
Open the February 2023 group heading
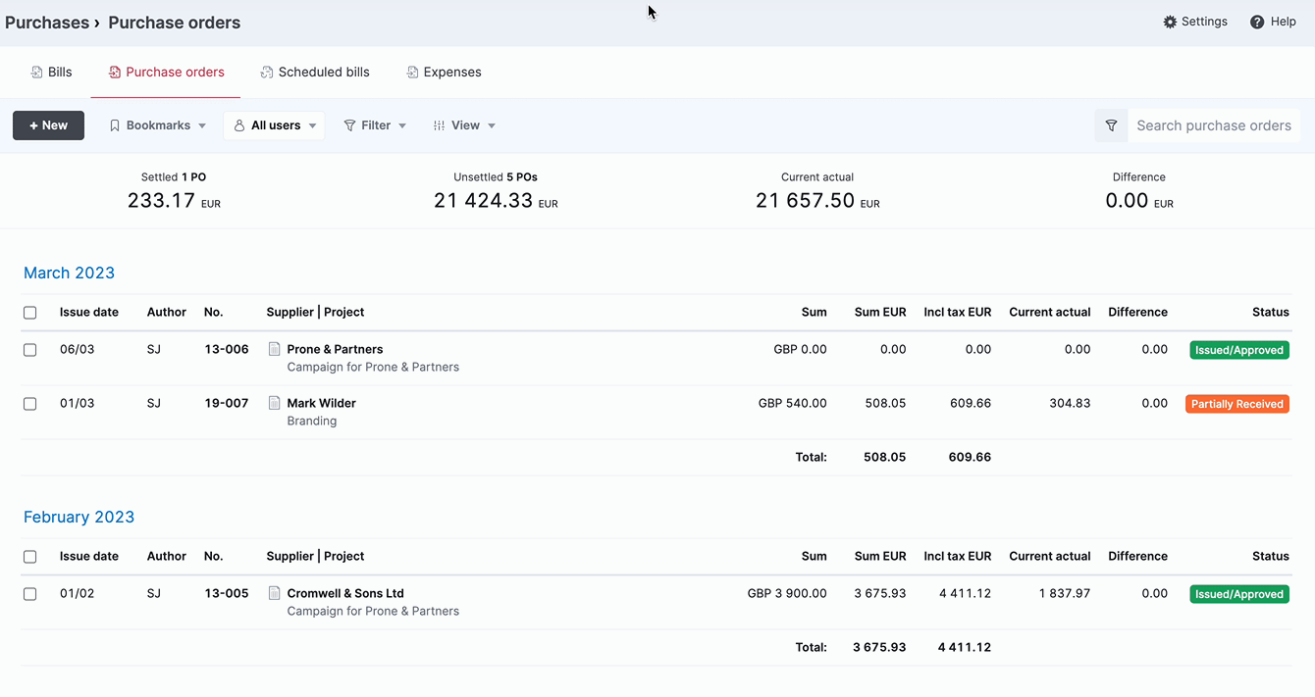tap(79, 517)
